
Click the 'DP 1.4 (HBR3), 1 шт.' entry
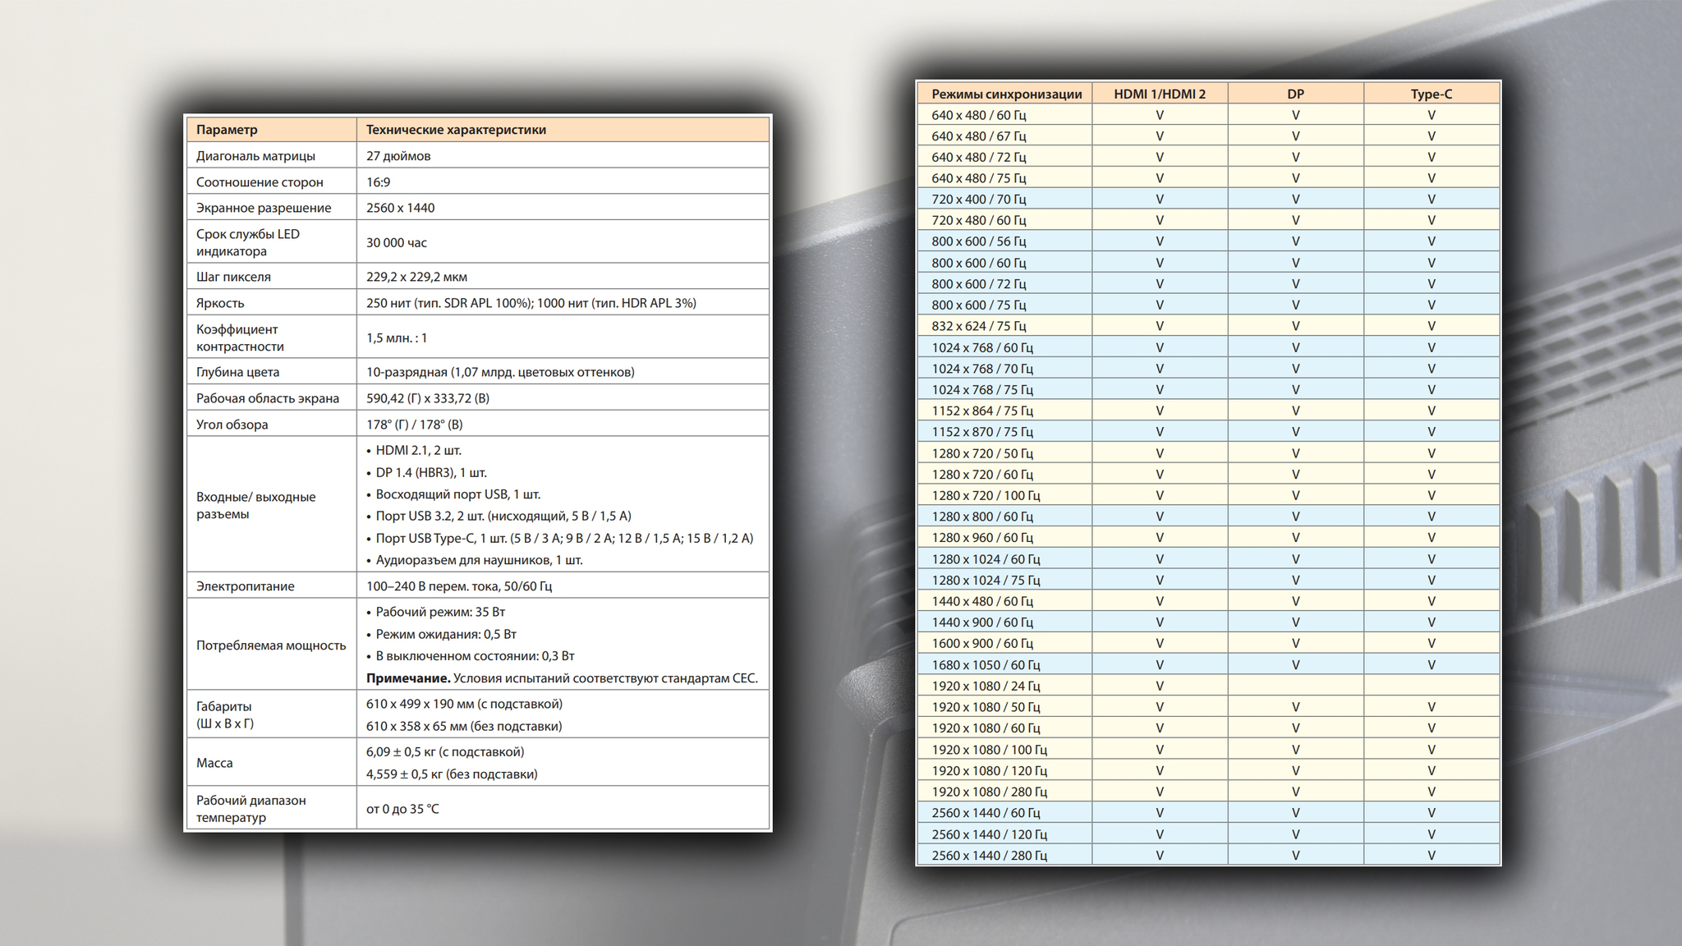430,472
